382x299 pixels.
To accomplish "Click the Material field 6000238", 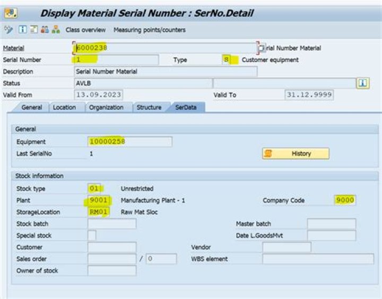I will click(x=165, y=48).
